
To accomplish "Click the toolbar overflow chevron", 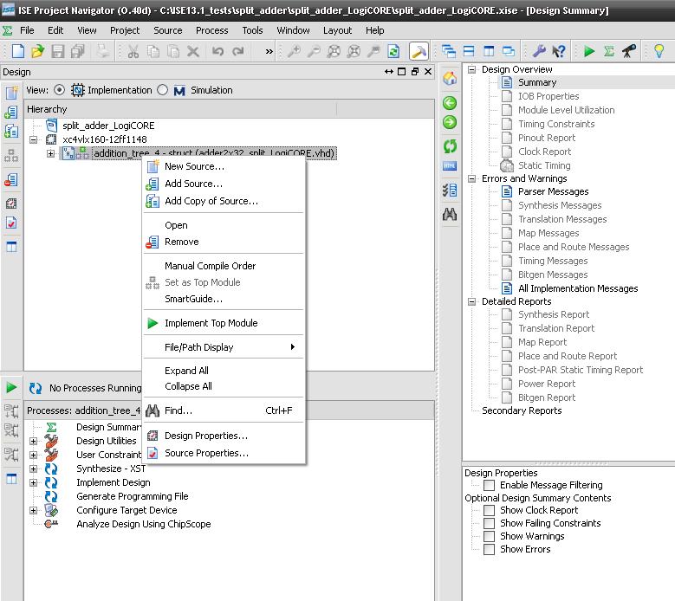I will (x=269, y=52).
